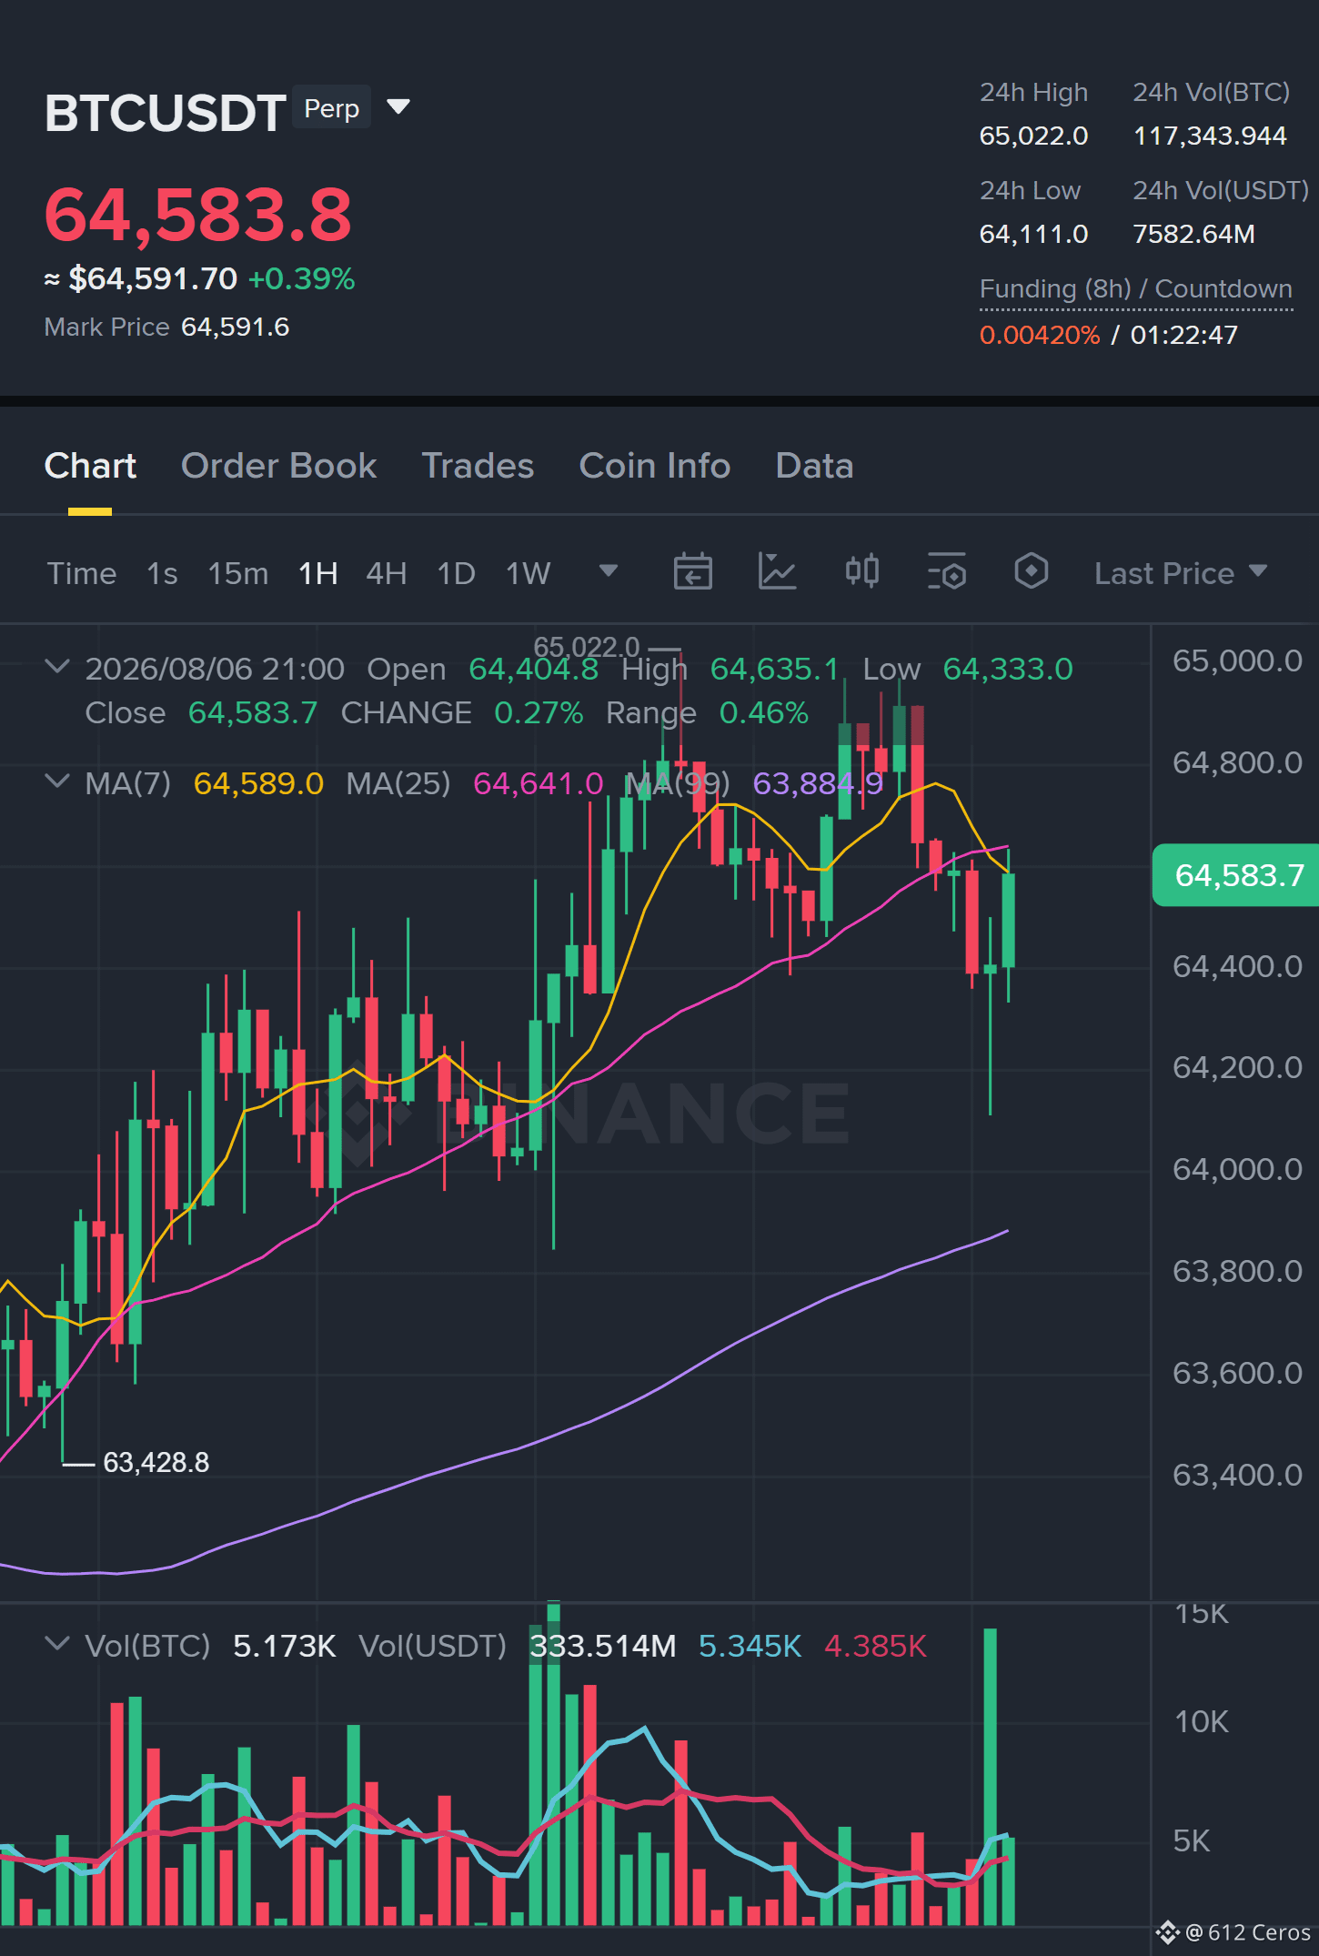
Task: Select the 1W interval
Action: click(x=529, y=573)
